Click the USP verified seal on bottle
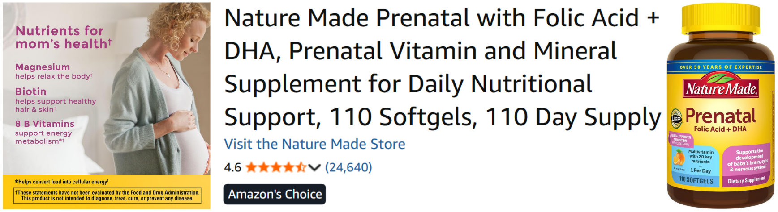The width and height of the screenshot is (778, 212). (676, 119)
